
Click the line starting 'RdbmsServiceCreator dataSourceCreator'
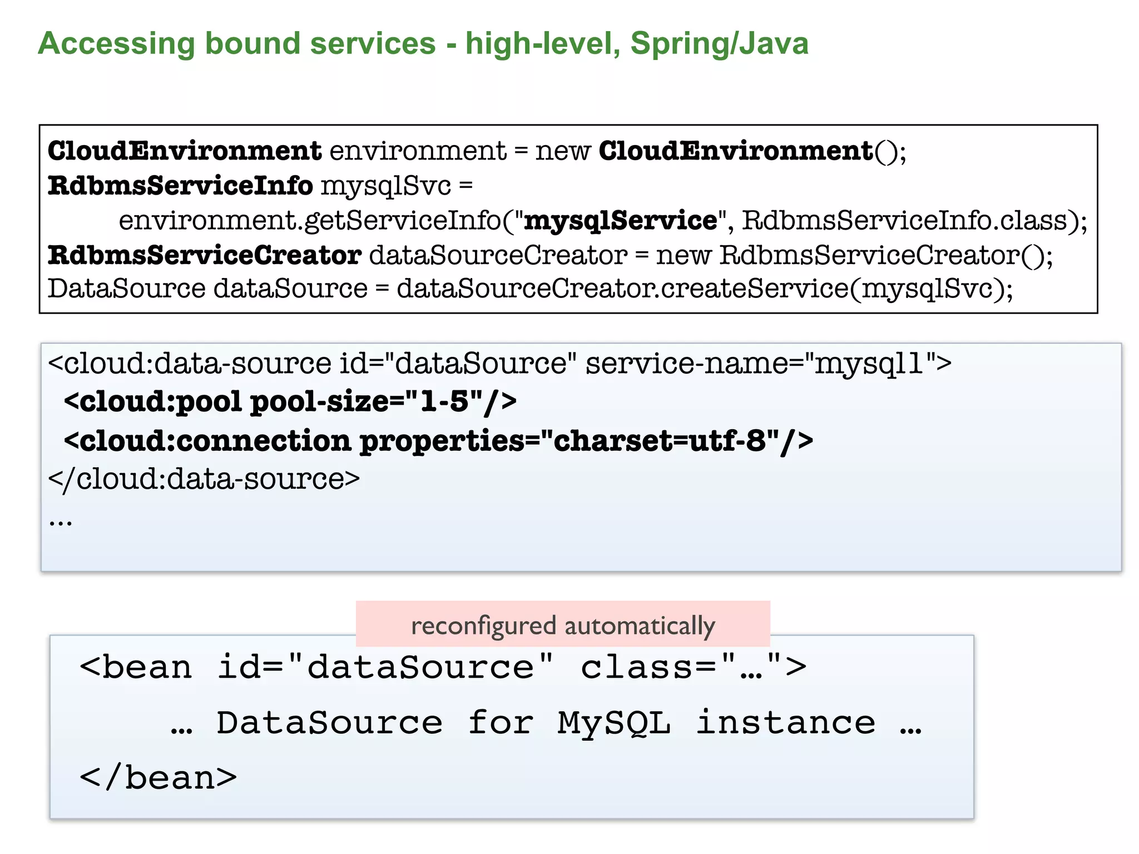click(x=551, y=256)
